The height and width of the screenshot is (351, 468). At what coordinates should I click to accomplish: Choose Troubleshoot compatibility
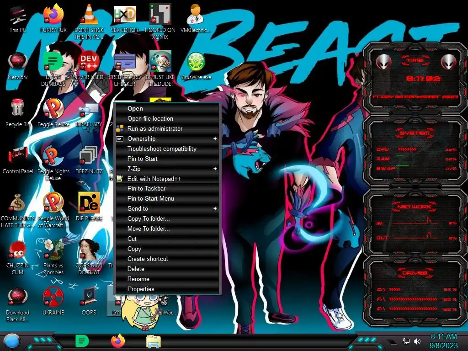pos(167,149)
